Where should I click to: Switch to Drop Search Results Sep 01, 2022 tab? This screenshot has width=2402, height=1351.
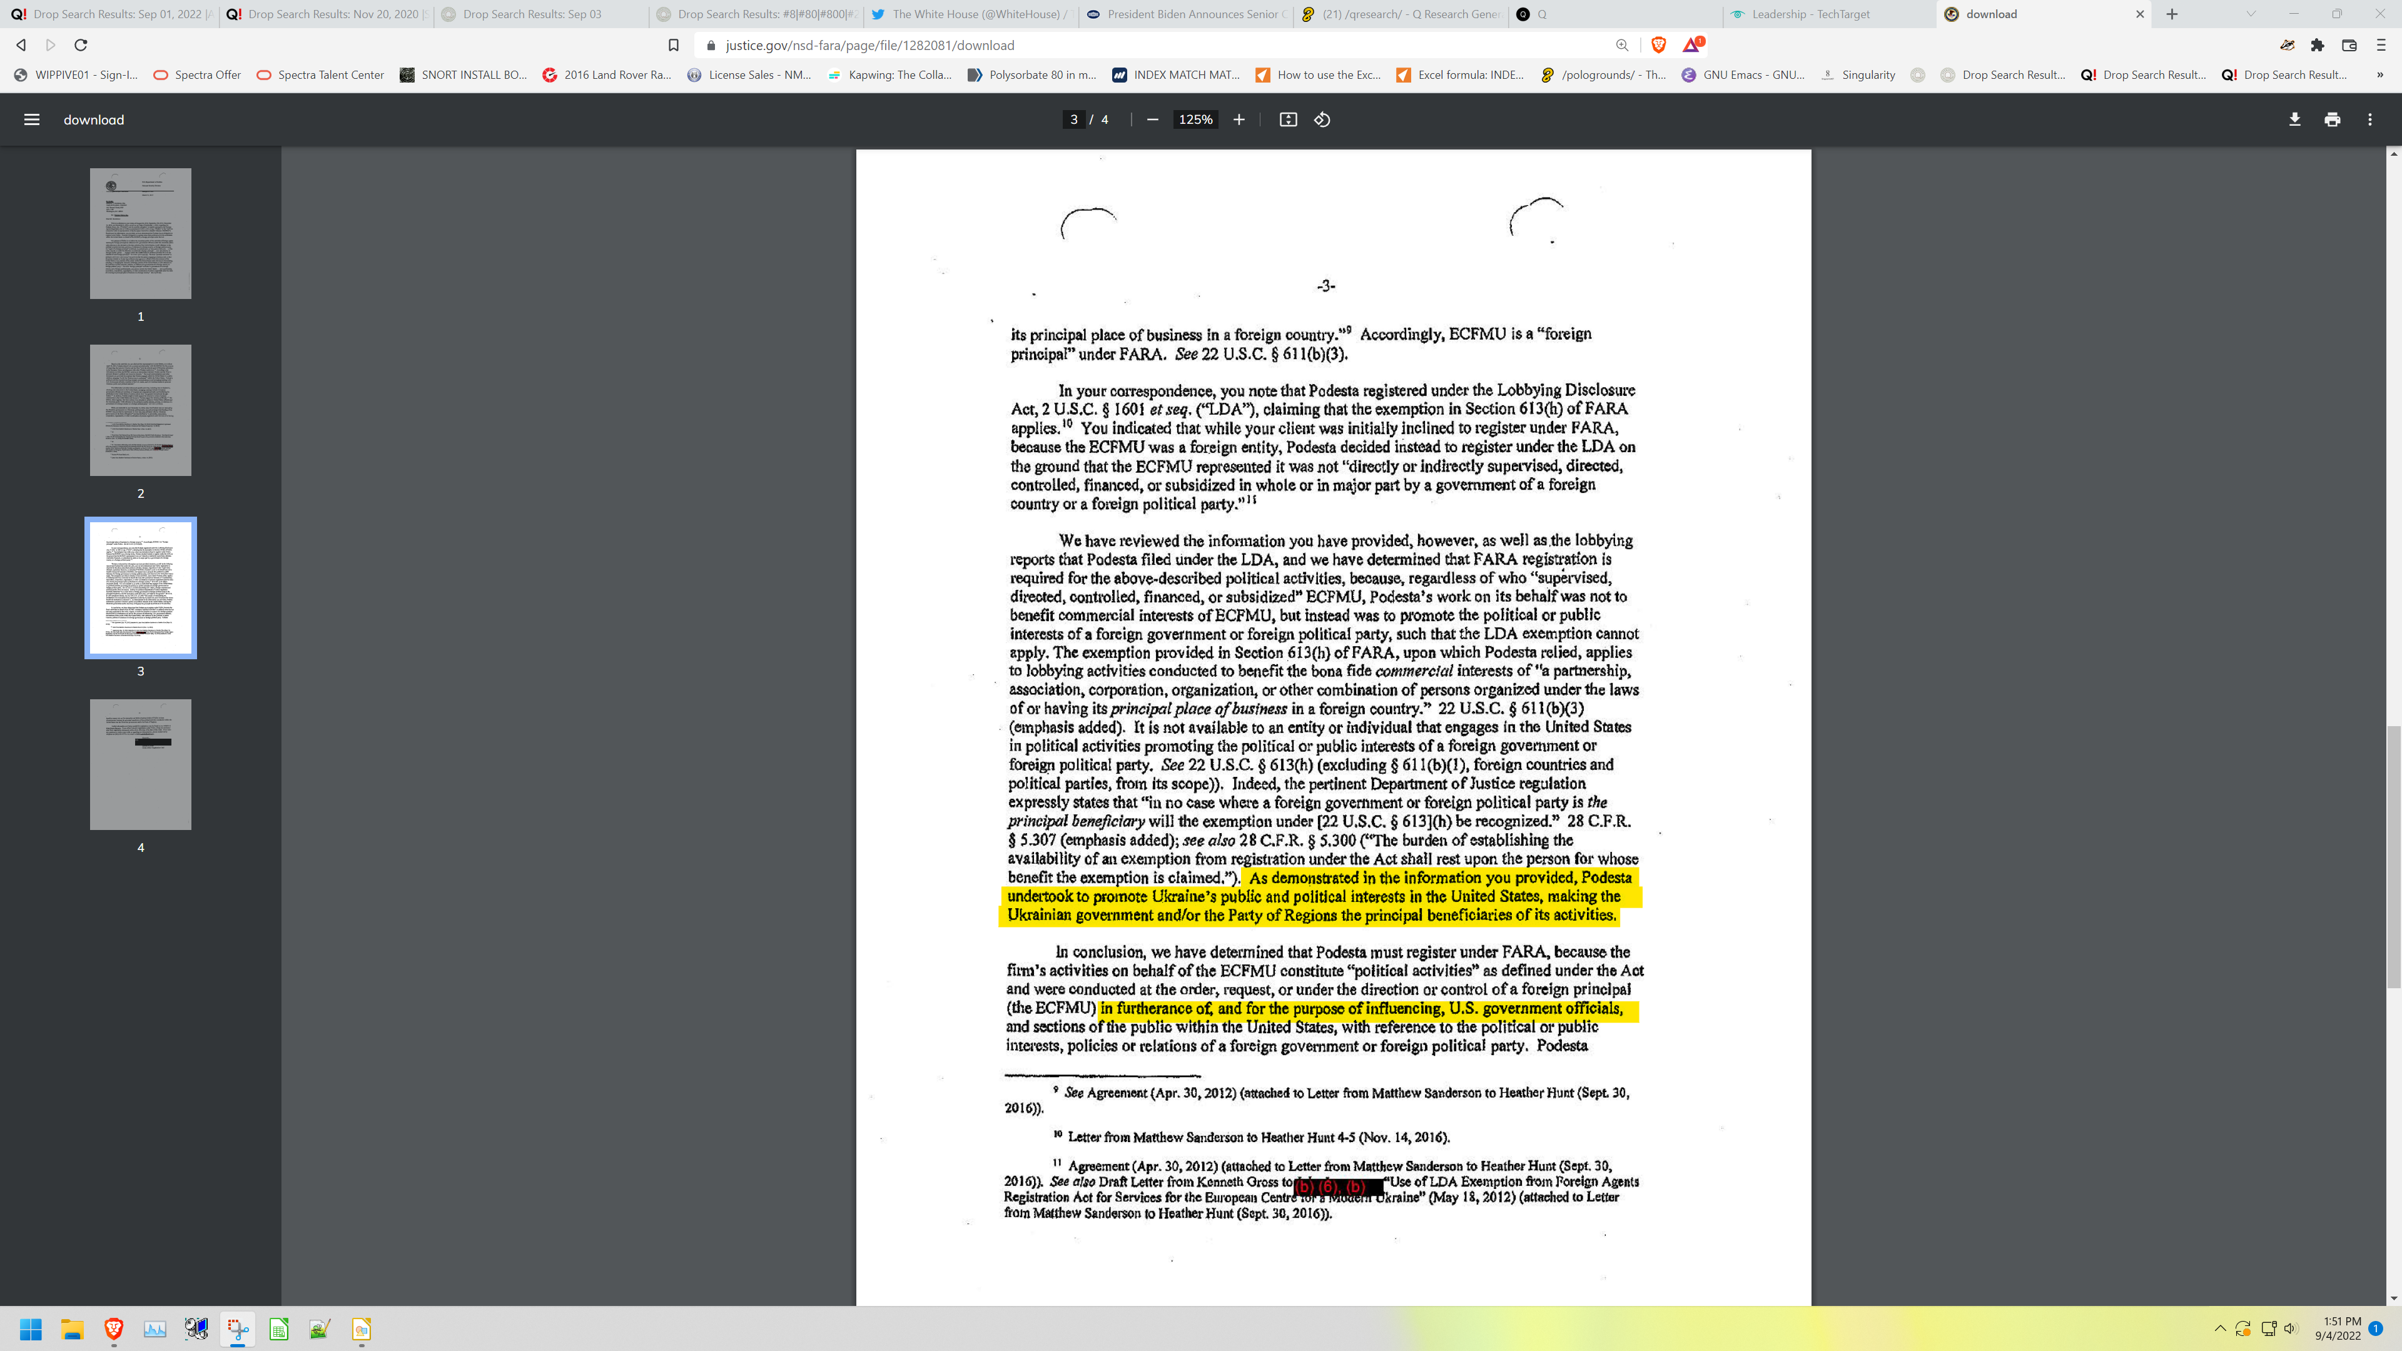[x=111, y=14]
